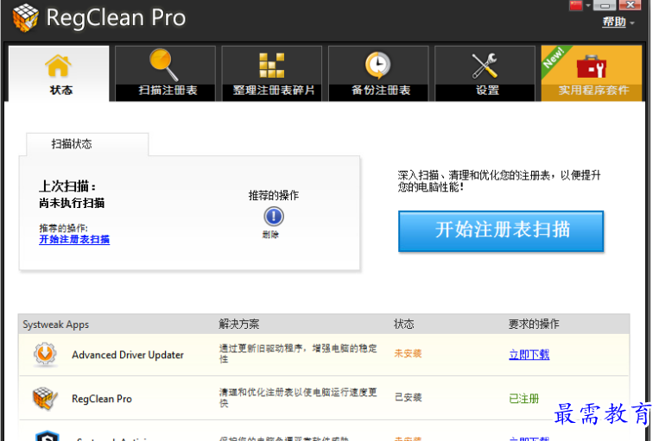Screen dimensions: 659x441
Task: Click 立即下载 for Advanced Driver Updater
Action: (529, 355)
